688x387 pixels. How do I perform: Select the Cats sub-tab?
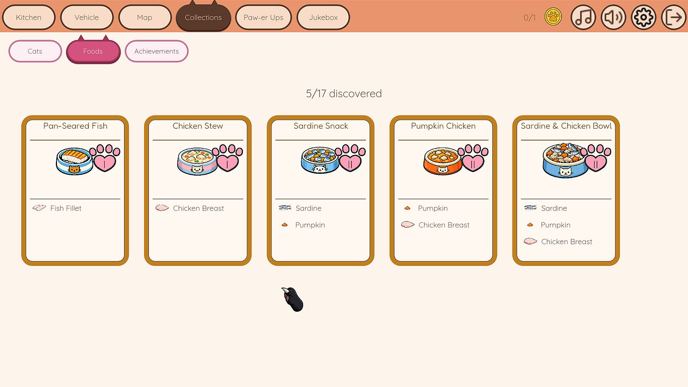point(35,51)
